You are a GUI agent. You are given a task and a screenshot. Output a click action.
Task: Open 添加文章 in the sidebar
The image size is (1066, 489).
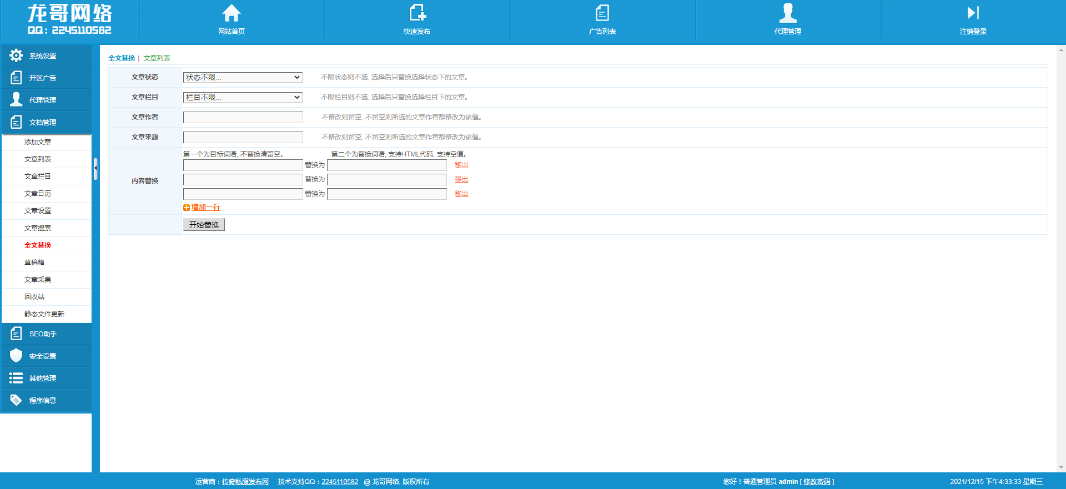click(38, 142)
